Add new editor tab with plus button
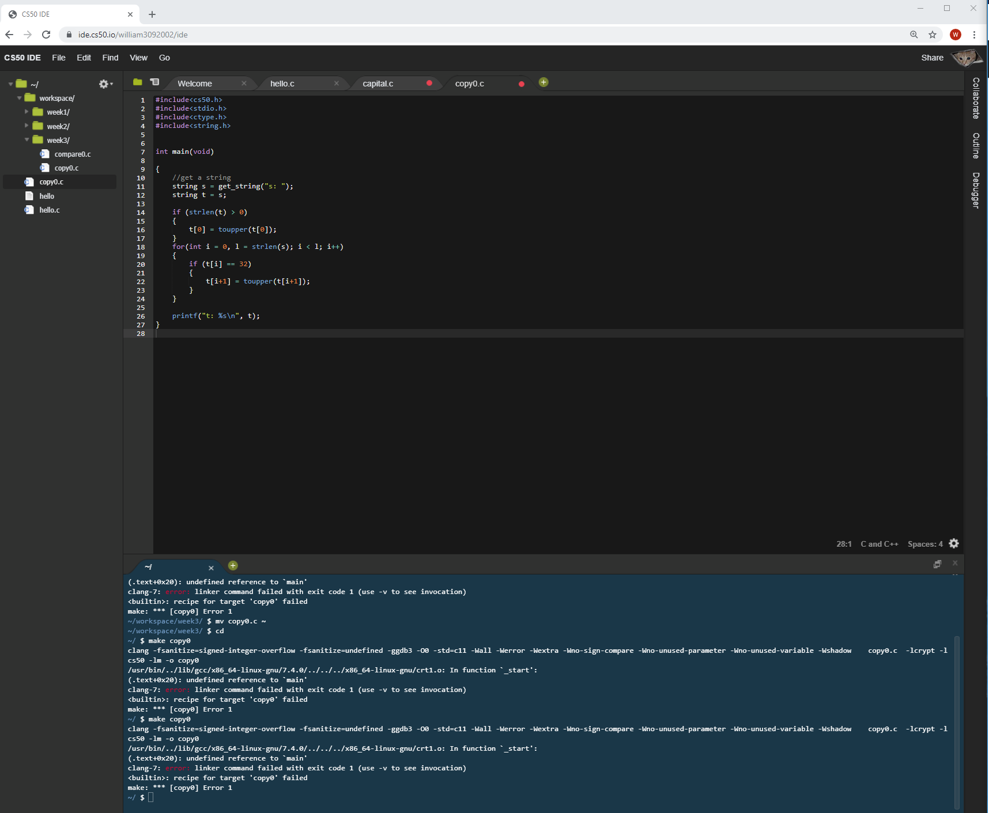Screen dimensions: 989x813 pos(543,82)
